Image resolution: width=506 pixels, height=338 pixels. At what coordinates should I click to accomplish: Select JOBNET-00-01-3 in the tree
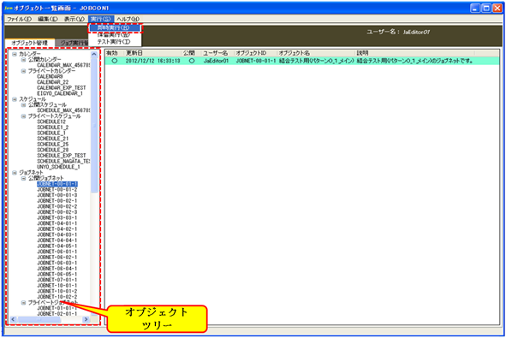[57, 195]
